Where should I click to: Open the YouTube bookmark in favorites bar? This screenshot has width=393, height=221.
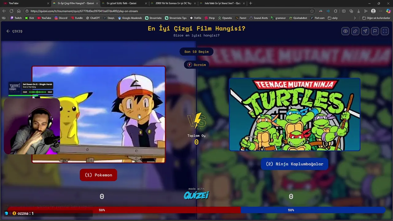44,18
